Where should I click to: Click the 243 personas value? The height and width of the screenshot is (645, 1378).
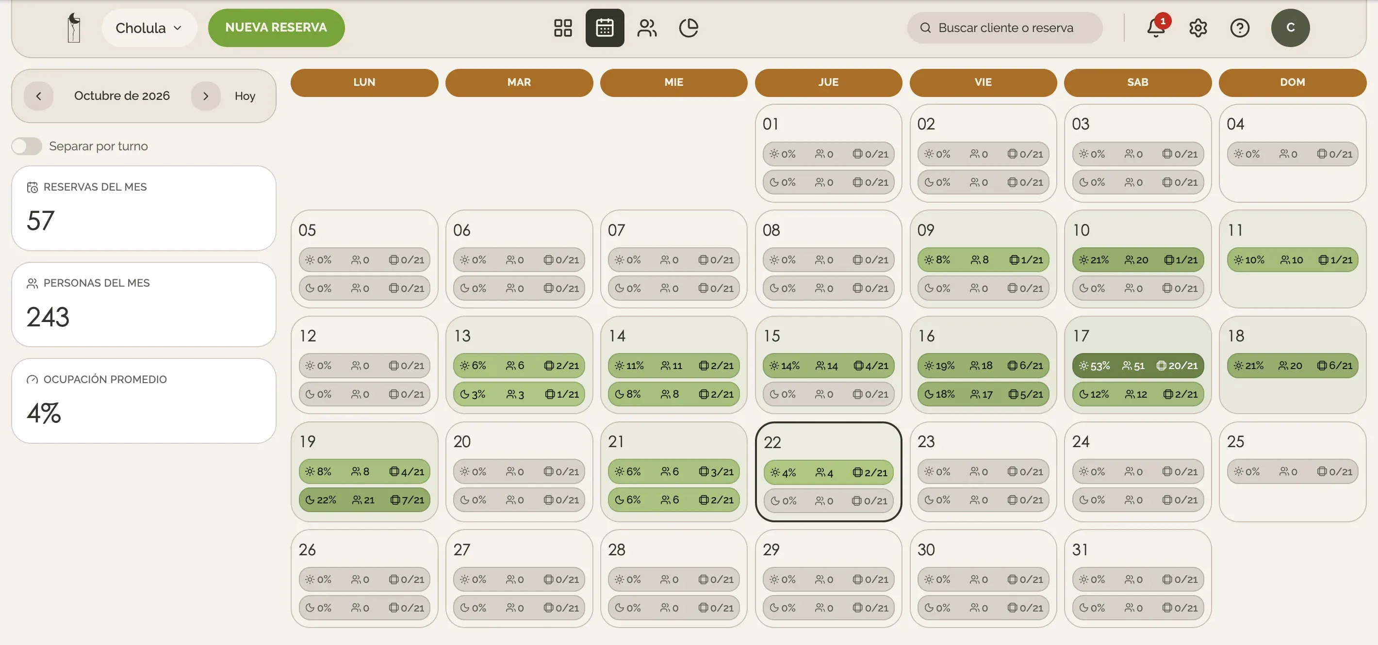click(x=48, y=317)
